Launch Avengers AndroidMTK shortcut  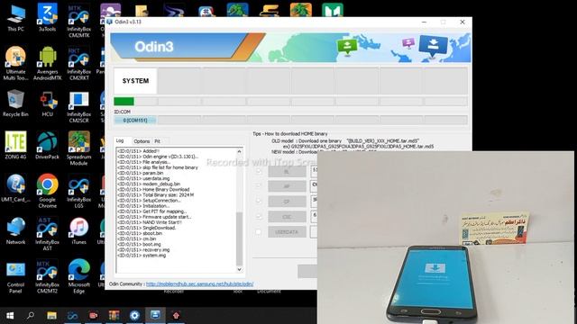click(x=48, y=63)
